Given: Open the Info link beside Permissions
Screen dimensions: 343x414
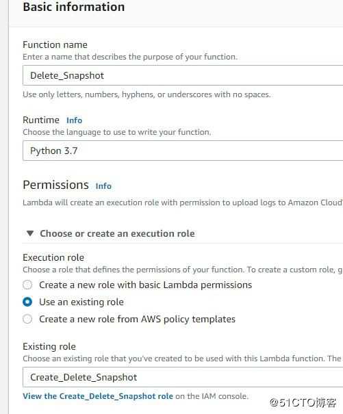Looking at the screenshot, I should 103,186.
